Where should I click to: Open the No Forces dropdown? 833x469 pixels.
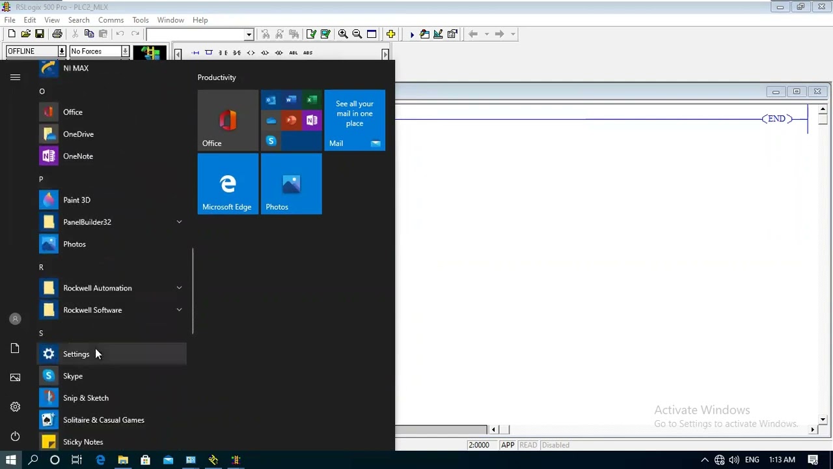[x=125, y=51]
